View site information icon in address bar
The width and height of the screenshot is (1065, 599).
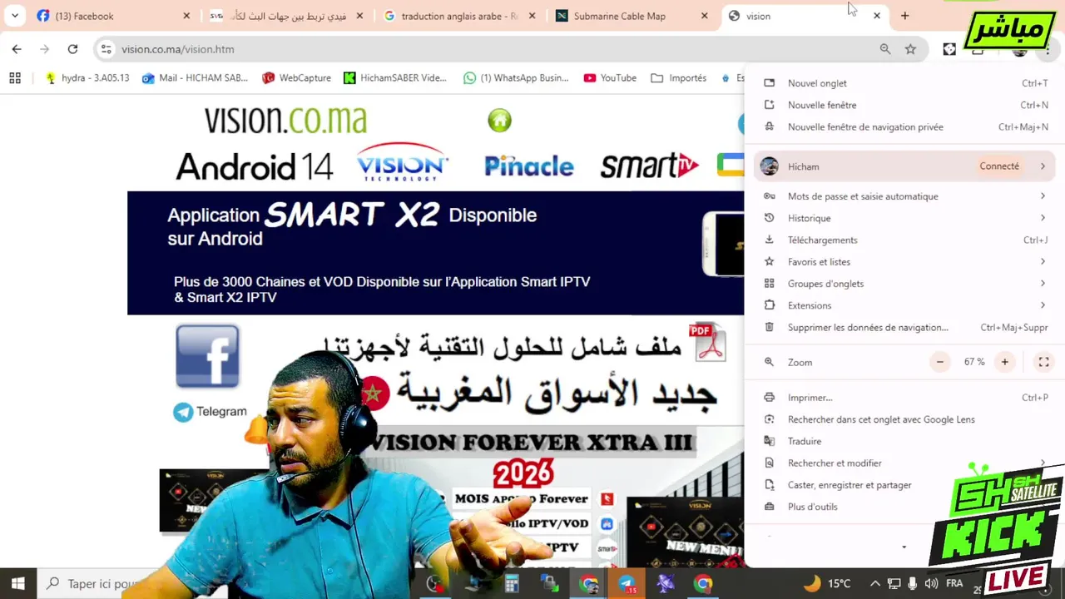click(106, 49)
